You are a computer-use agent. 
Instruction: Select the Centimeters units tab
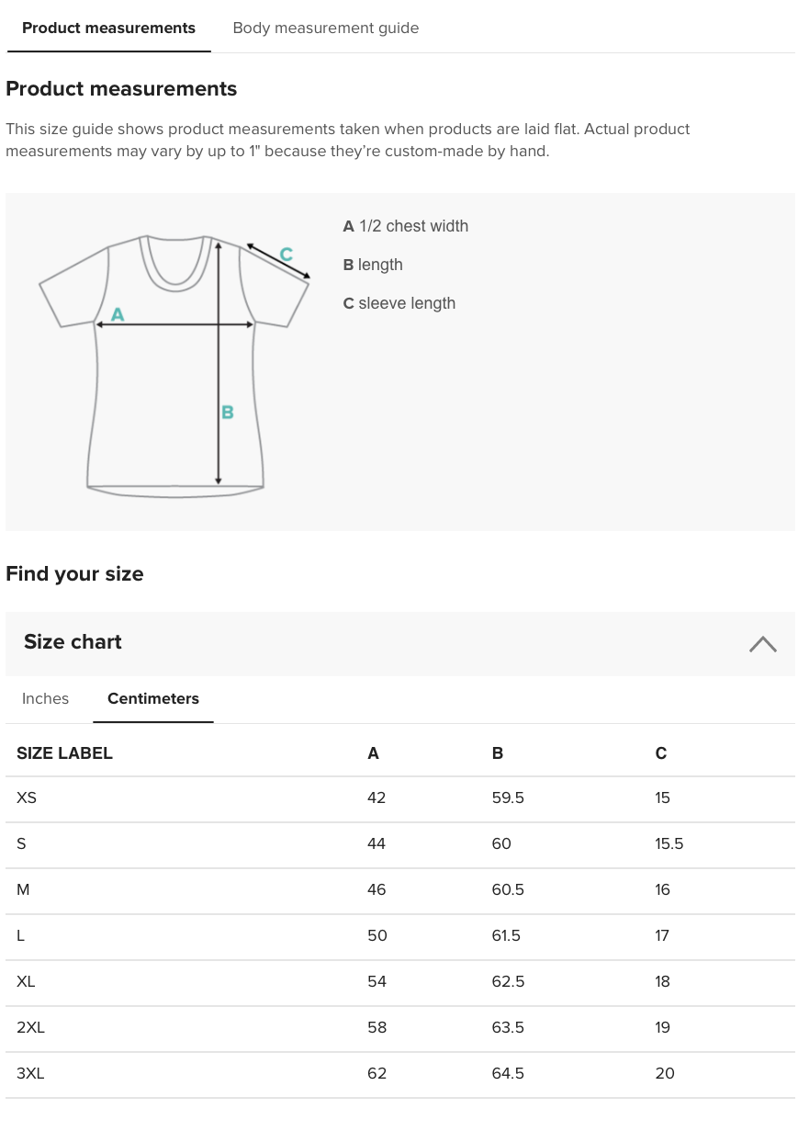pos(153,698)
